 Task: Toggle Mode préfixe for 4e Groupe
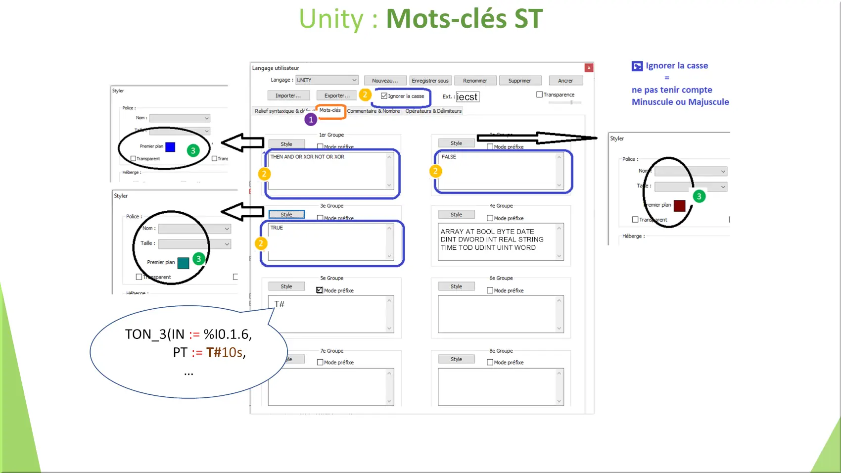[x=490, y=218]
